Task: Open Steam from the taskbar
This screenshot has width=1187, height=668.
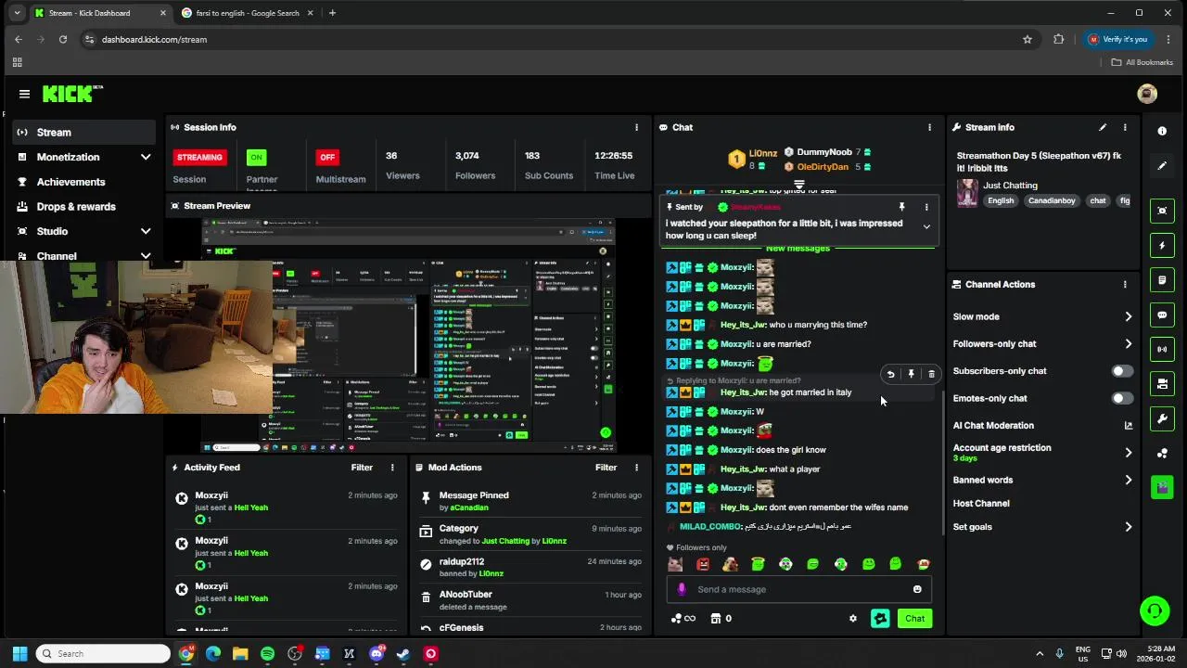Action: 403,654
